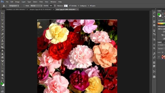The height and width of the screenshot is (93, 165).
Task: Click the Brightness/Contrast adjustment sun icon
Action: point(164,32)
